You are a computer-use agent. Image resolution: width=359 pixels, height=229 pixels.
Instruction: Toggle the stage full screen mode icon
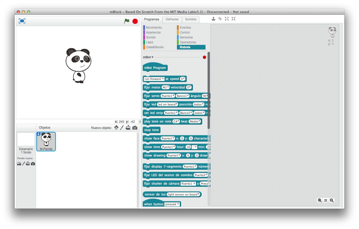pyautogui.click(x=22, y=21)
